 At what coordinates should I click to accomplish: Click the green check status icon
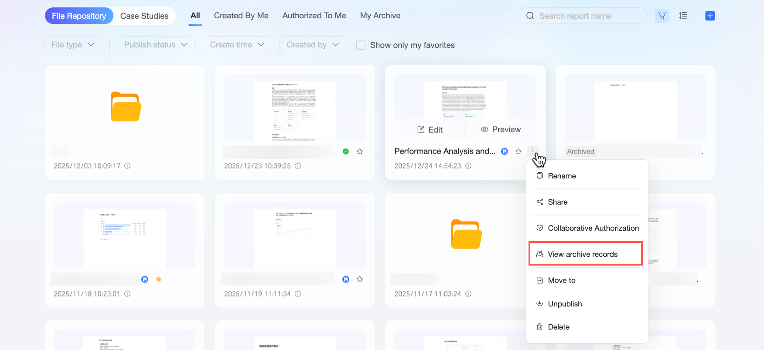tap(346, 151)
